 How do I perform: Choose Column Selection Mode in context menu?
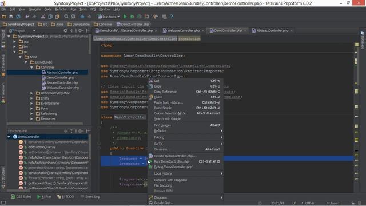click(185, 113)
